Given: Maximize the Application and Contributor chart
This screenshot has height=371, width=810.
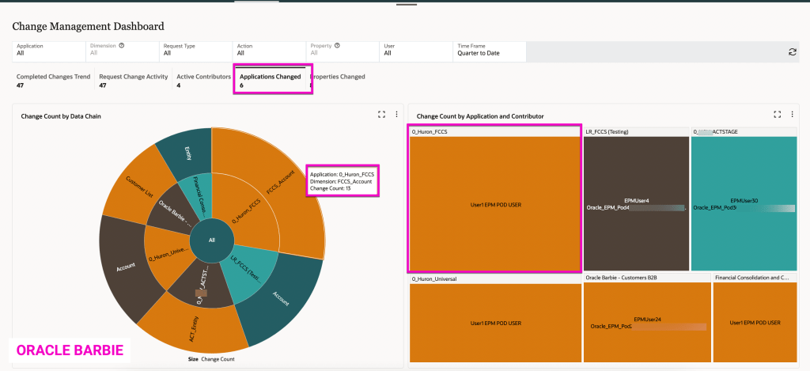Looking at the screenshot, I should coord(777,115).
